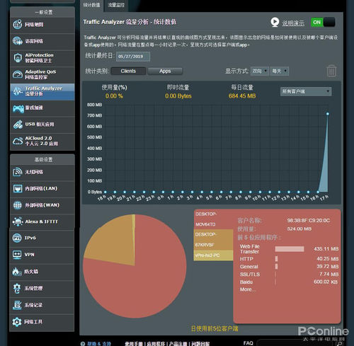Expand the 所有客户端 client selector dropdown

click(x=306, y=91)
